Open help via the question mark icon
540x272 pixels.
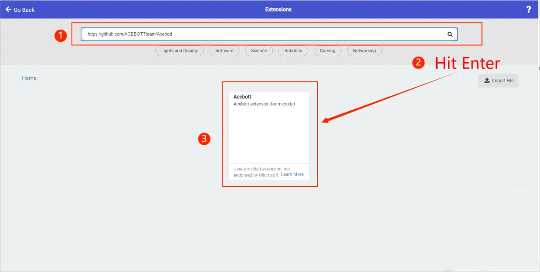(x=529, y=10)
